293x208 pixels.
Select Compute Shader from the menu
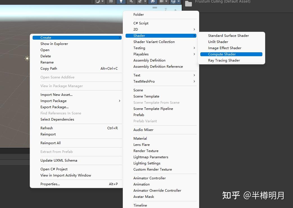pos(221,54)
